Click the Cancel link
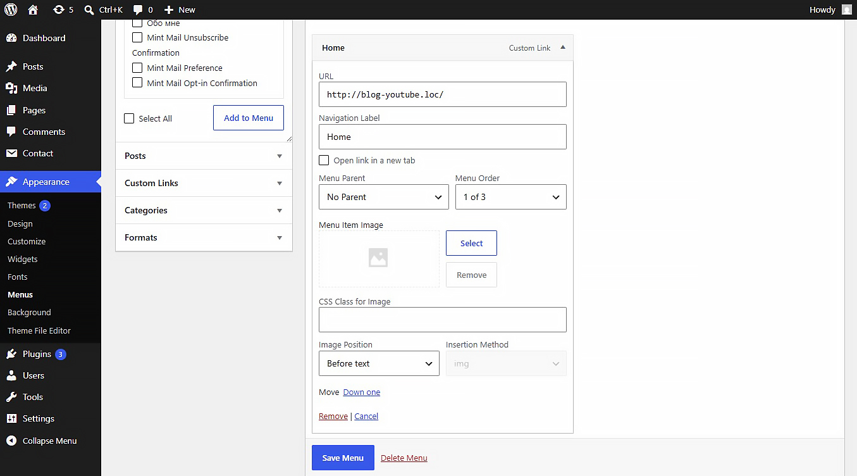 (x=366, y=416)
